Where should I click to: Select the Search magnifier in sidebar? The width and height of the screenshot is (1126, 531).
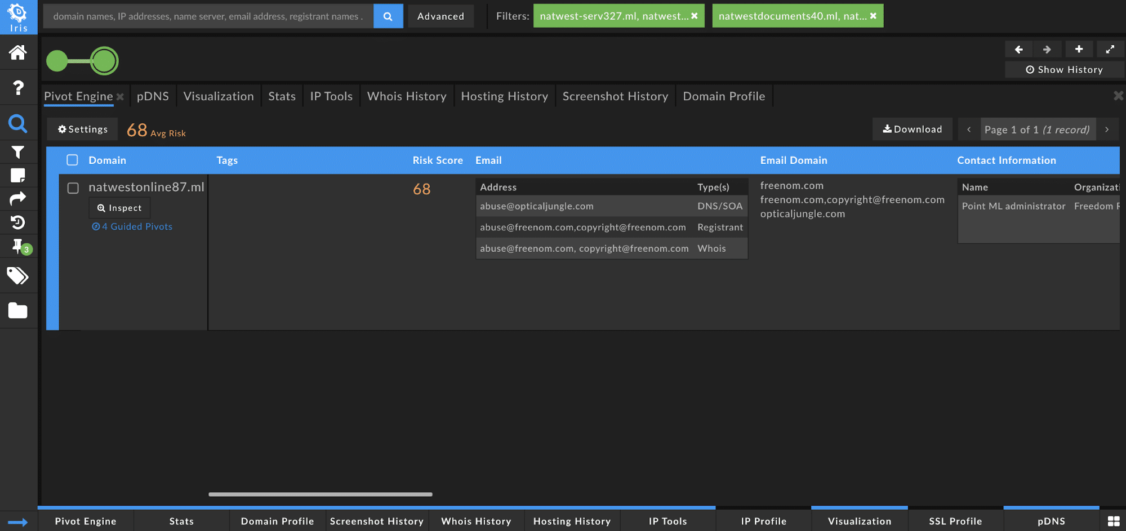18,123
